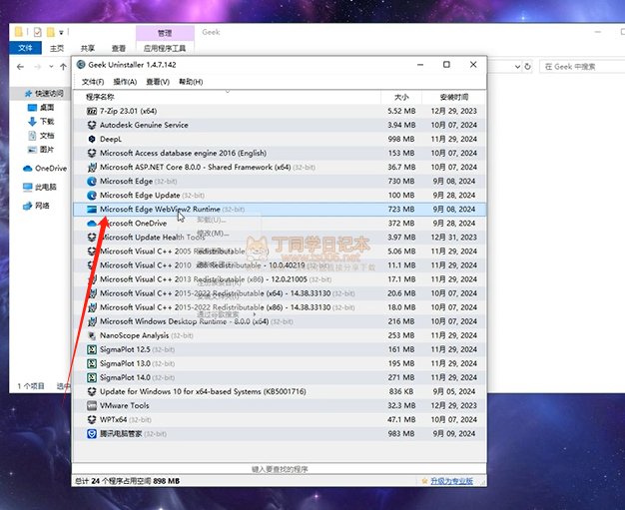The width and height of the screenshot is (625, 510).
Task: Go back in the Explorer window
Action: click(x=20, y=67)
